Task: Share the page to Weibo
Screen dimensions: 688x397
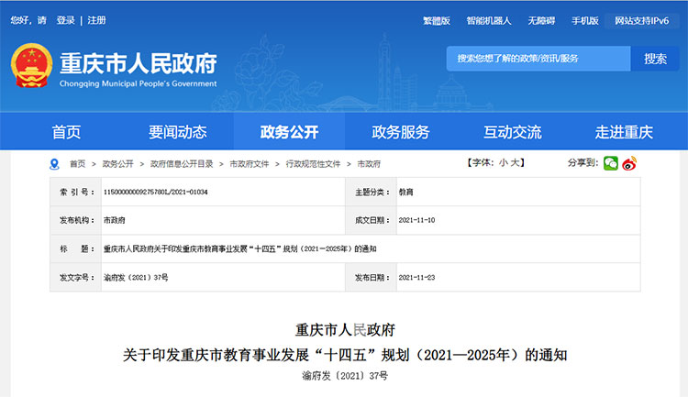Action: tap(628, 163)
